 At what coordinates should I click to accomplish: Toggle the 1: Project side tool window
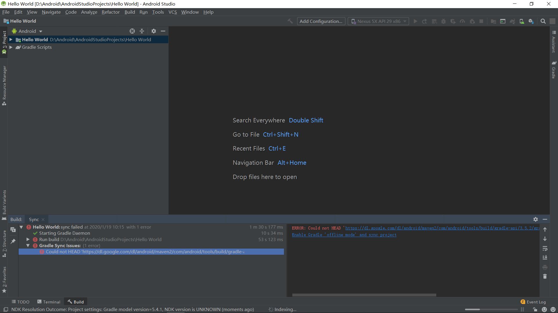4,42
